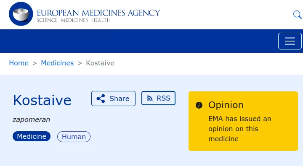Click the info icon beside Opinion

coord(199,105)
